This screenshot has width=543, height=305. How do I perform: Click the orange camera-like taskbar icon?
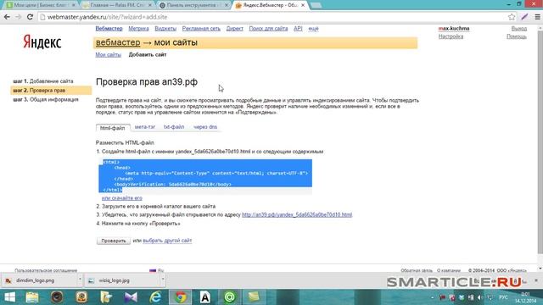(81, 297)
